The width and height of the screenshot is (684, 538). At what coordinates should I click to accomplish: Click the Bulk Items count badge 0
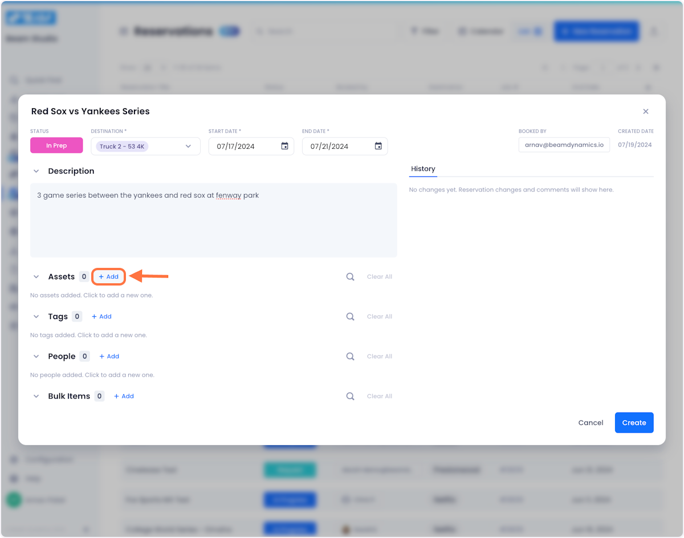99,397
